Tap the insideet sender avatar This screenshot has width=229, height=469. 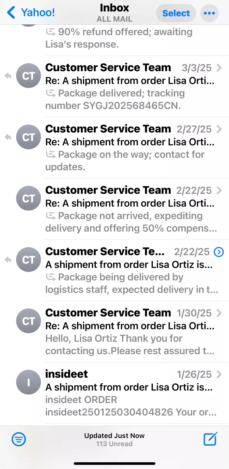28,382
